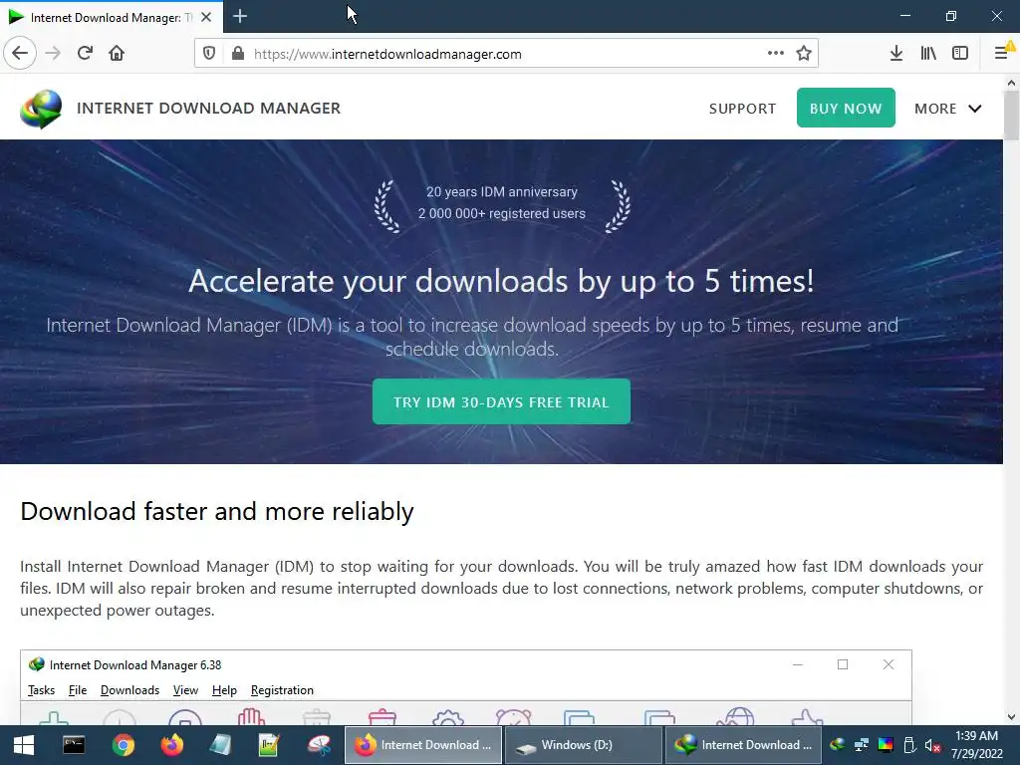Viewport: 1020px width, 765px height.
Task: Switch to Windows (D:) Explorer taskbar window
Action: pos(583,745)
